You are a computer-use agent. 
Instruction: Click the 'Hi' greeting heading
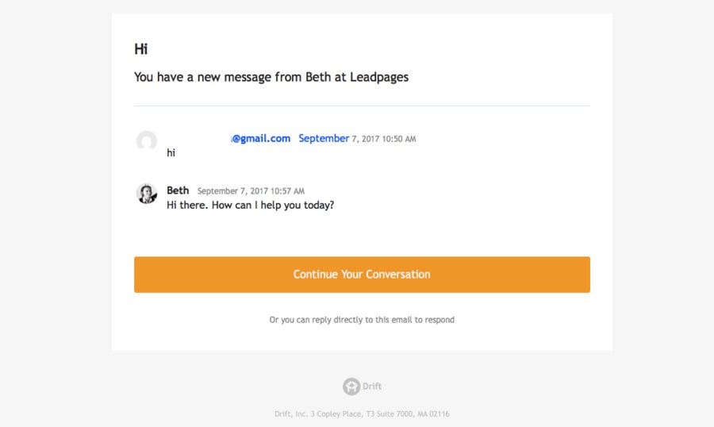(141, 49)
